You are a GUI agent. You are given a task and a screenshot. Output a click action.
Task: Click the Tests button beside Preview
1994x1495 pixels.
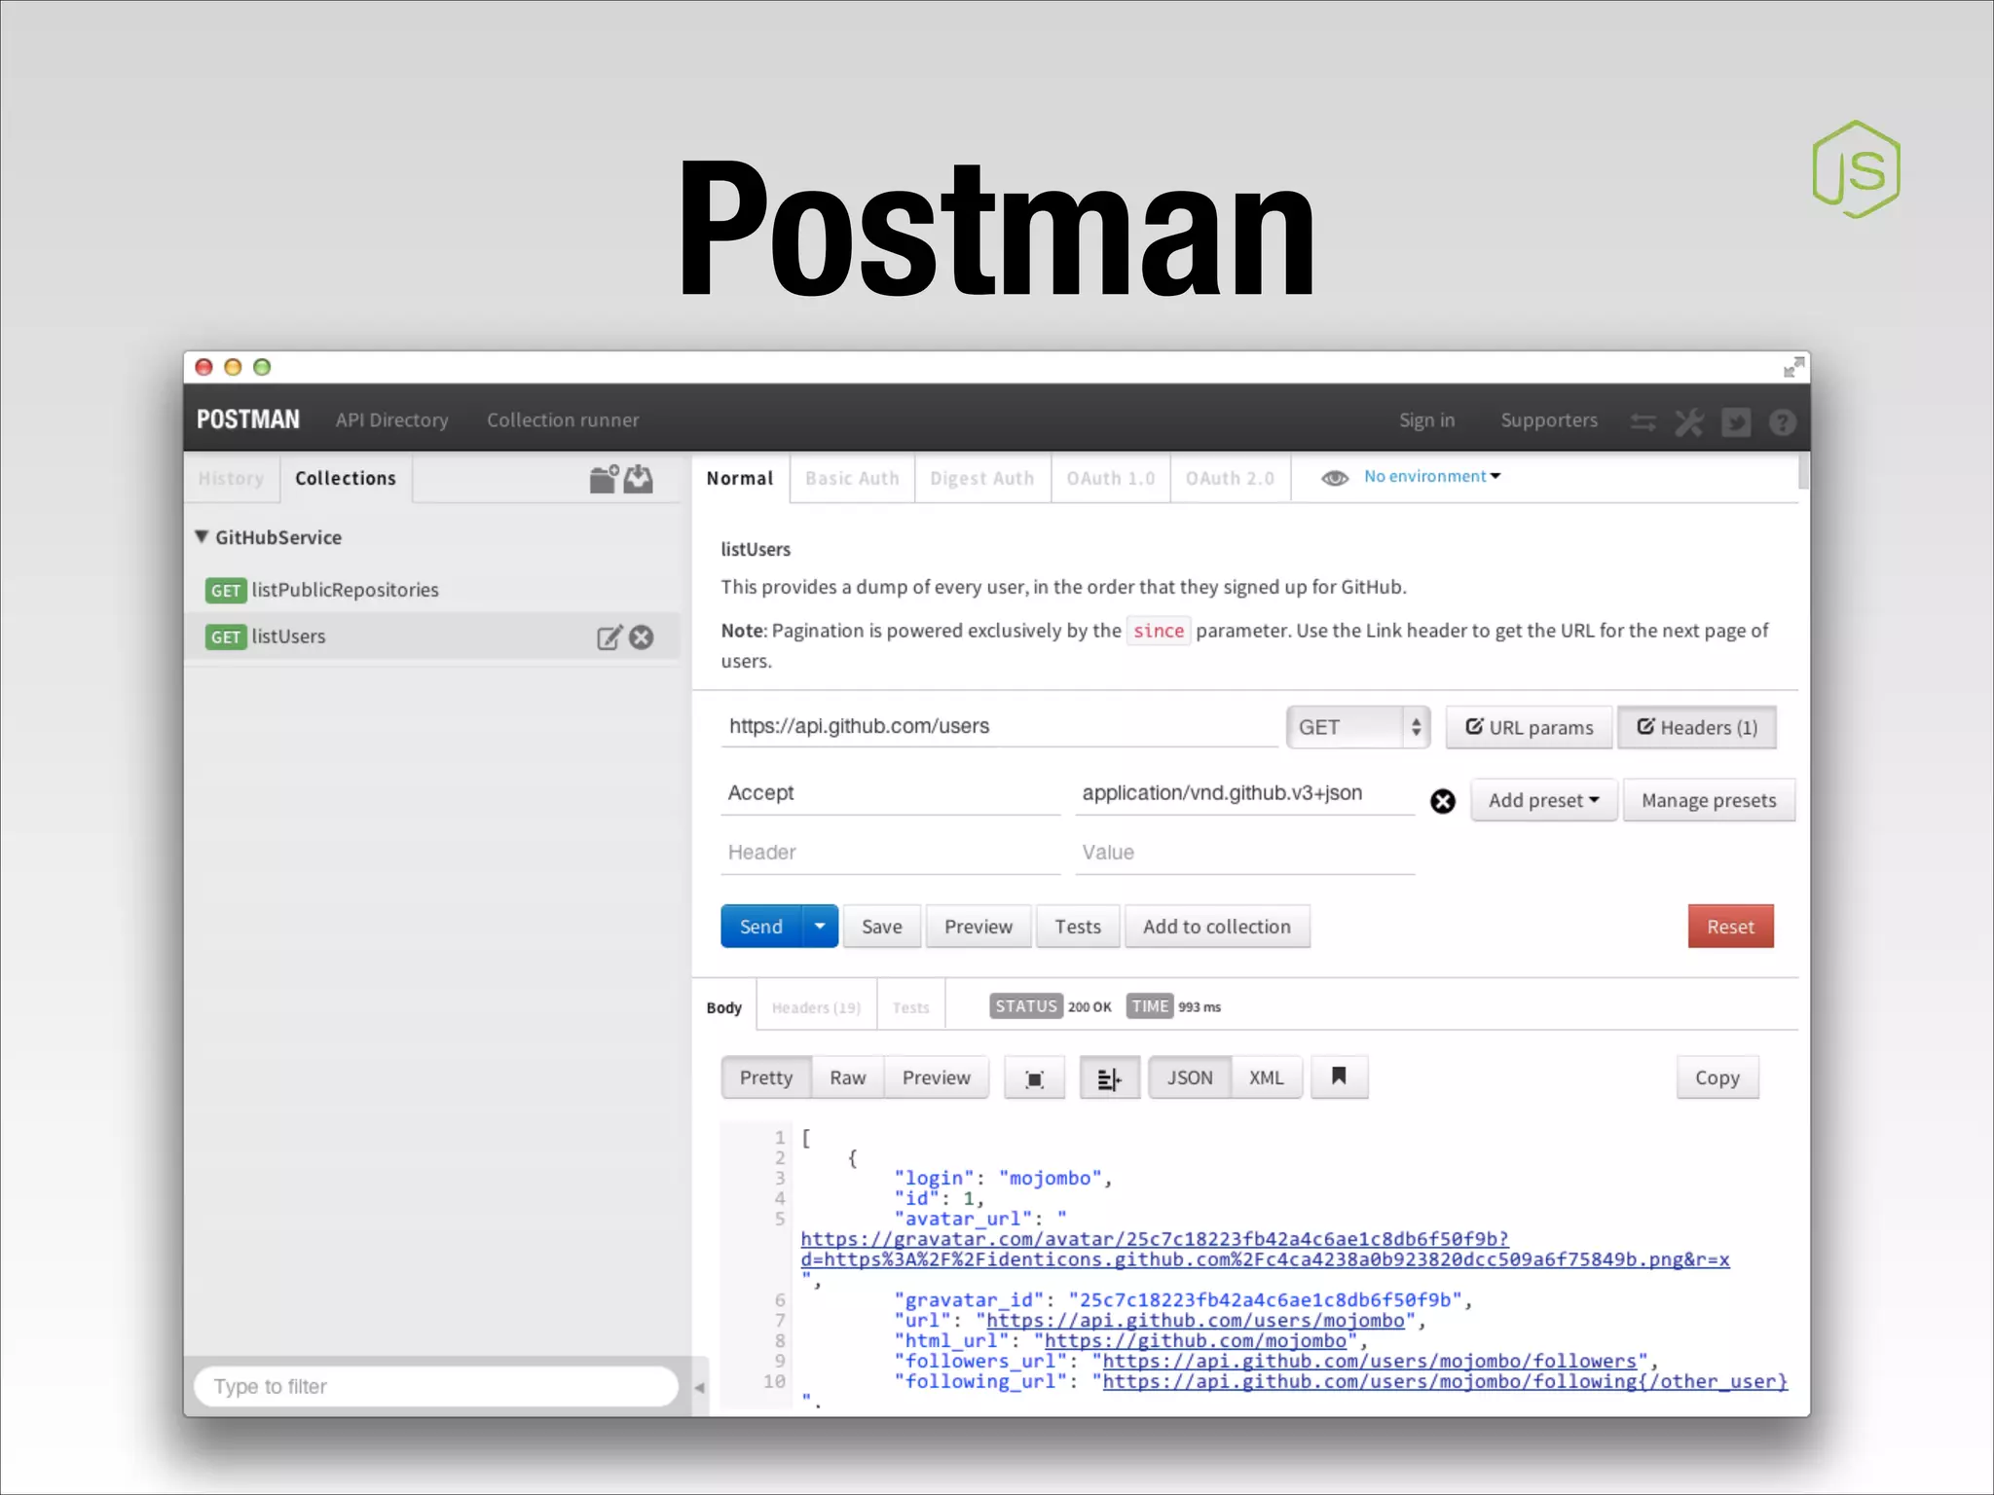[x=1078, y=927]
